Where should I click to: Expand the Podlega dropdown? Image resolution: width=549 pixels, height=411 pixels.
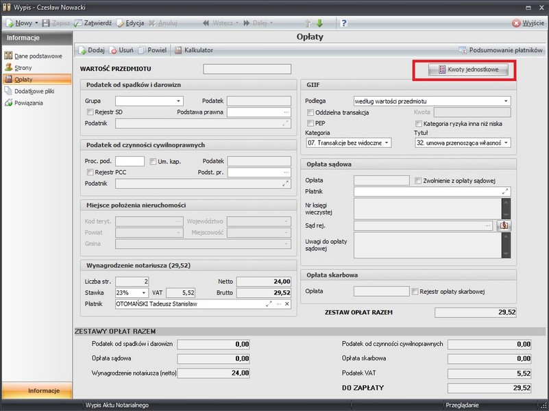coord(506,101)
